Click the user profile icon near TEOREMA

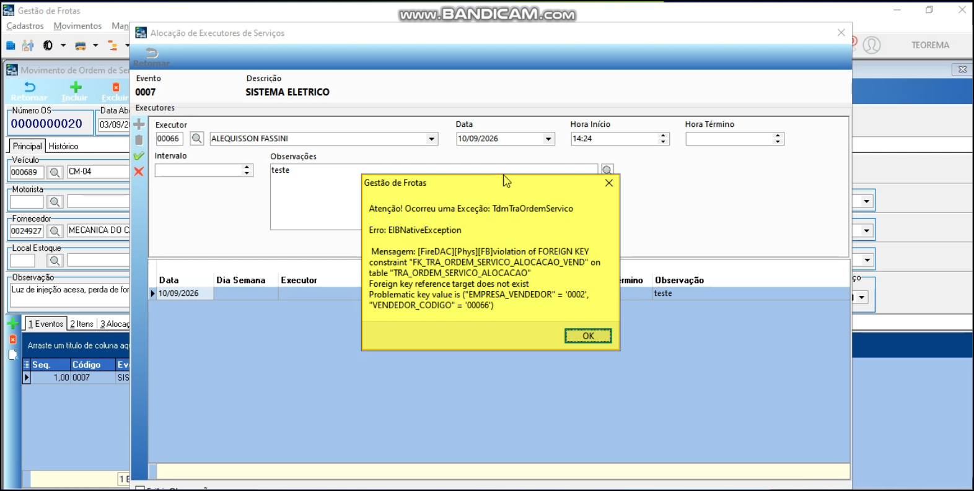point(872,45)
